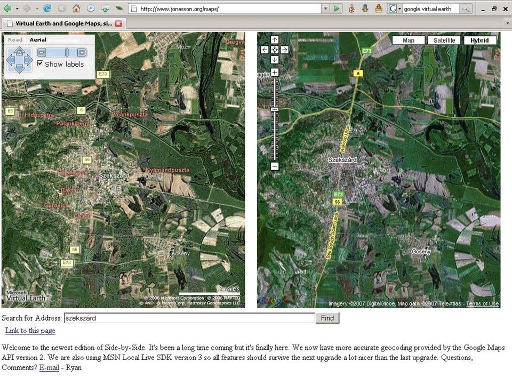The width and height of the screenshot is (512, 377).
Task: Open the Link to this page link
Action: click(x=30, y=331)
